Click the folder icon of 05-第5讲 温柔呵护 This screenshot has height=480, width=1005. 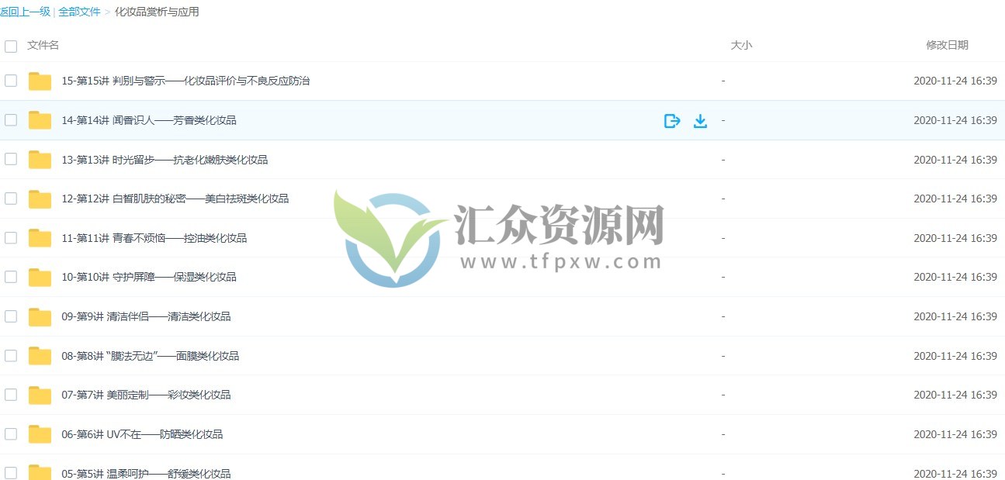click(40, 473)
